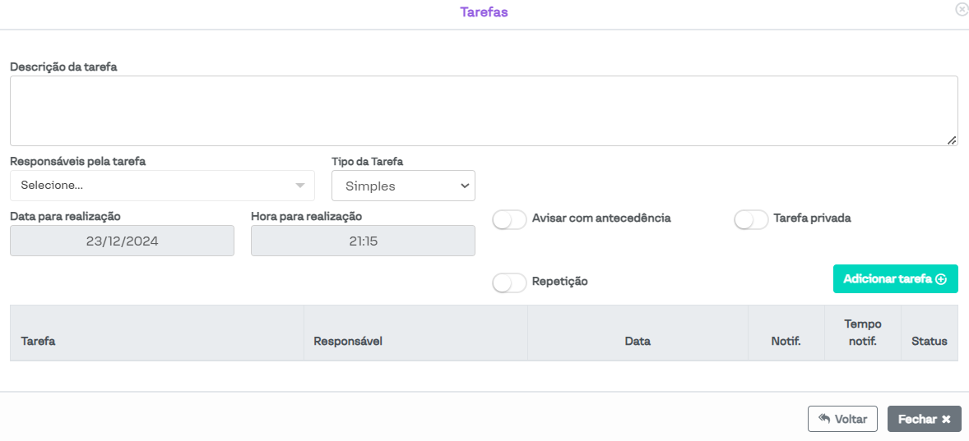Click the Tarefa column header
Viewport: 969px width, 441px height.
pos(39,341)
